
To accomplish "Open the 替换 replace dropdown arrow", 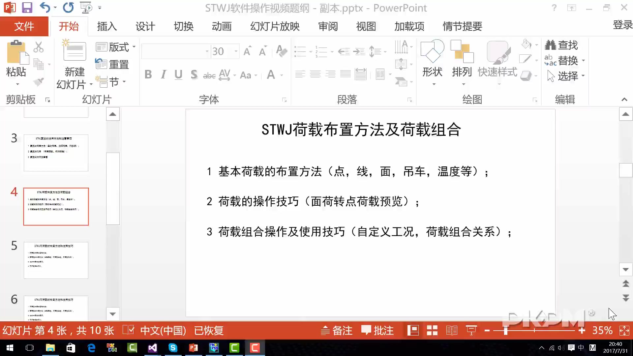I will point(583,61).
